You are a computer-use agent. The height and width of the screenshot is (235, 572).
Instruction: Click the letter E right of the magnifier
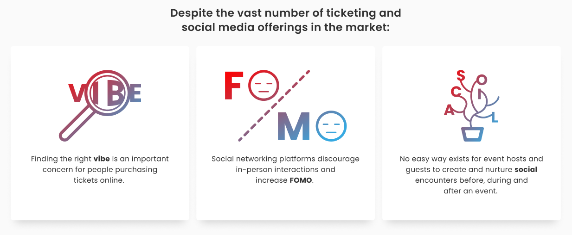pyautogui.click(x=135, y=93)
